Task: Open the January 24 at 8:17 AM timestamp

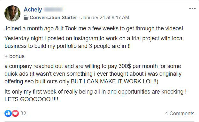Action: point(105,18)
